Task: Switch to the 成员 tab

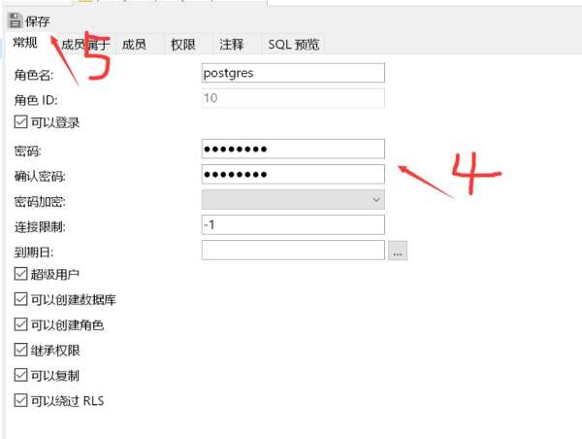Action: (x=134, y=45)
